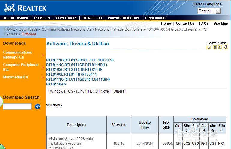Click HOME in the breadcrumb trail
The width and height of the screenshot is (231, 149).
tap(10, 29)
